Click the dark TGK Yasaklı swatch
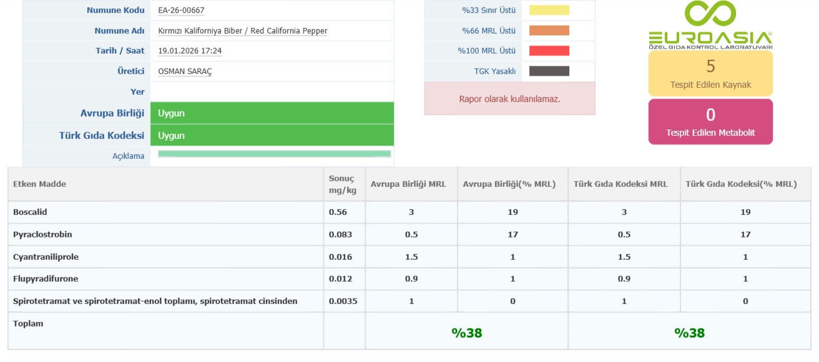819x362 pixels. 549,71
